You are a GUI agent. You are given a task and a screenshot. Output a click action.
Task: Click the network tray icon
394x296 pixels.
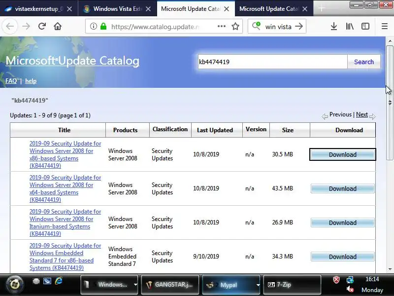tap(350, 279)
